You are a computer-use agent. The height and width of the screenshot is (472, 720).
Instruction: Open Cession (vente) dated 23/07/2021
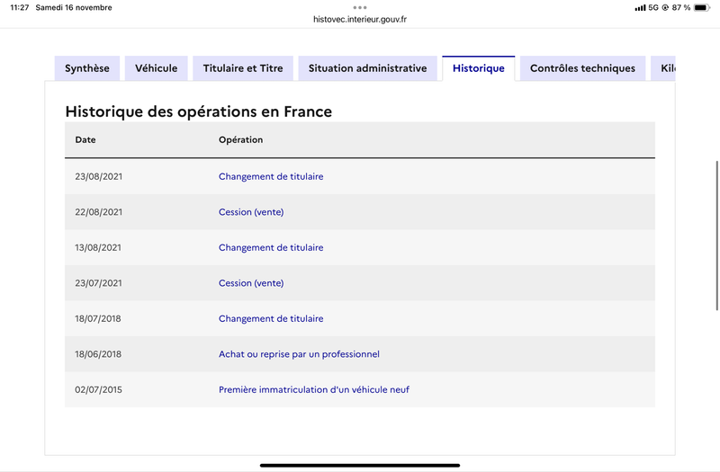click(251, 283)
